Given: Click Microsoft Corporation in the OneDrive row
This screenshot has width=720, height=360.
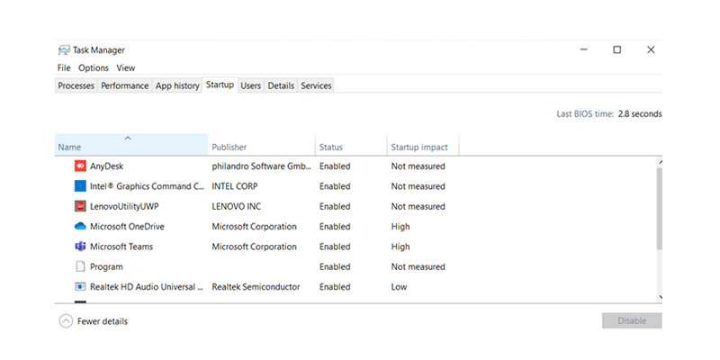Looking at the screenshot, I should (254, 227).
